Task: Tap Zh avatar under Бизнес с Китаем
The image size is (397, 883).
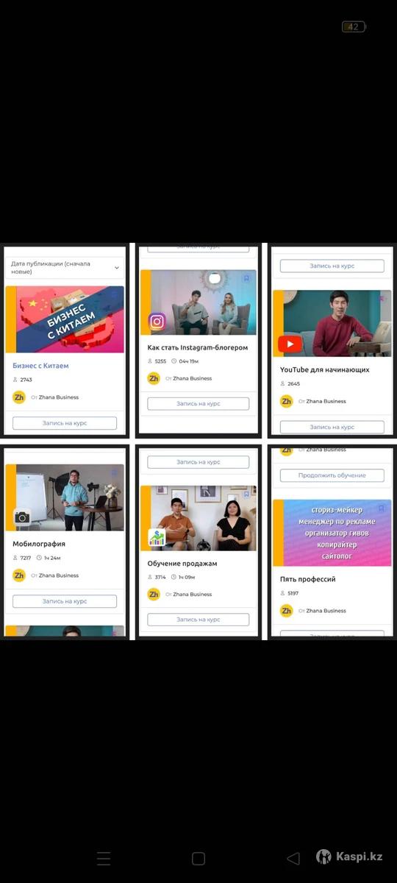Action: (19, 397)
